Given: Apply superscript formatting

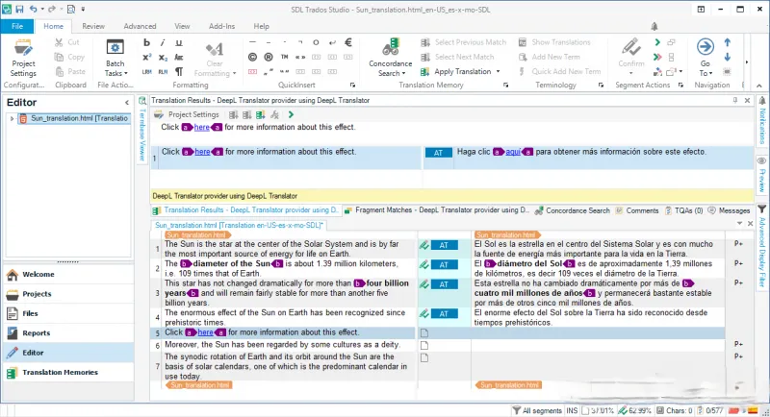Looking at the screenshot, I should [x=147, y=58].
